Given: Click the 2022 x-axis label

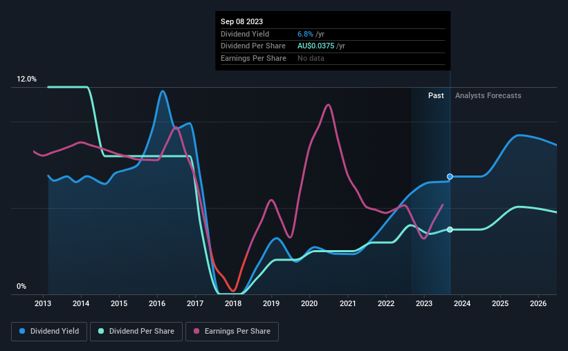Looking at the screenshot, I should (386, 303).
